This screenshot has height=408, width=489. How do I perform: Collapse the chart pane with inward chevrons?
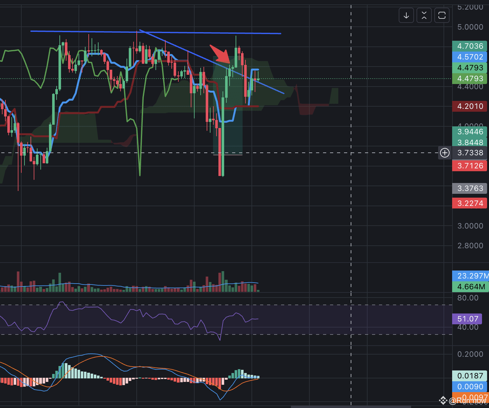[x=424, y=16]
